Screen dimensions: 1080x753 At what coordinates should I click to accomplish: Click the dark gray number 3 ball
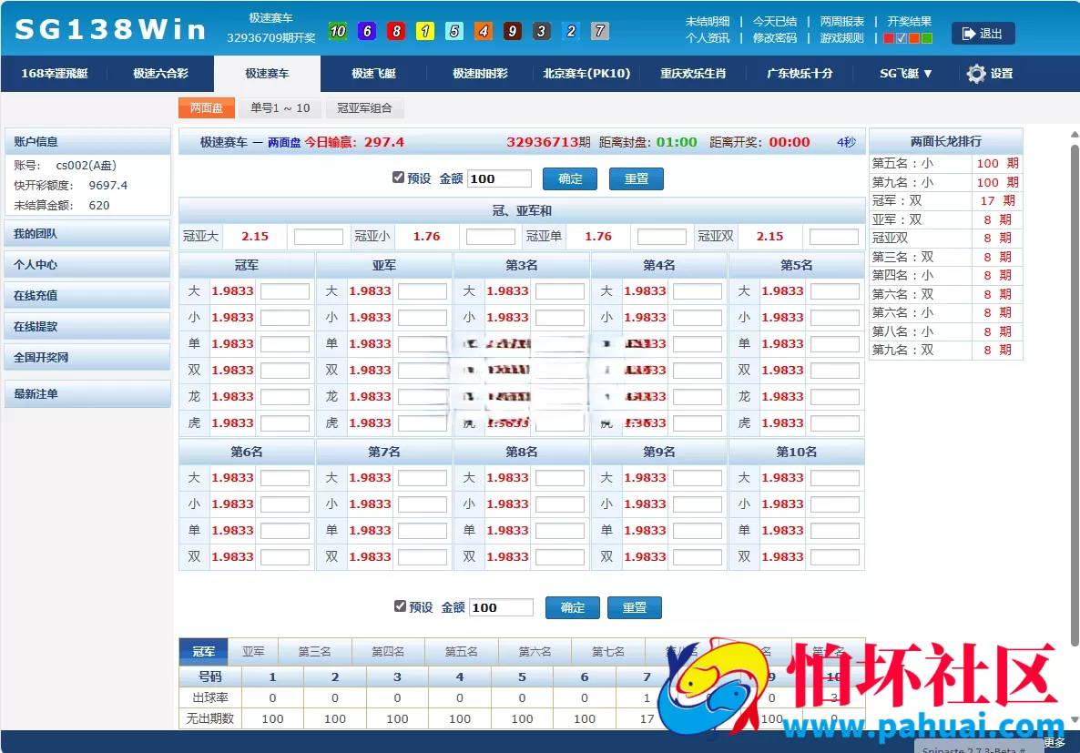(x=542, y=31)
